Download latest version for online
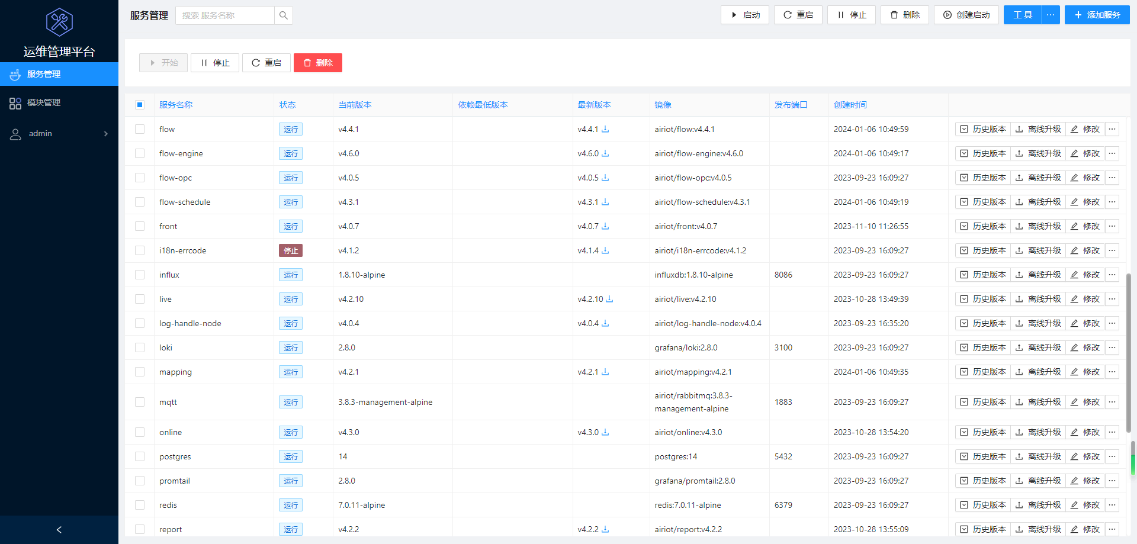 click(x=605, y=432)
